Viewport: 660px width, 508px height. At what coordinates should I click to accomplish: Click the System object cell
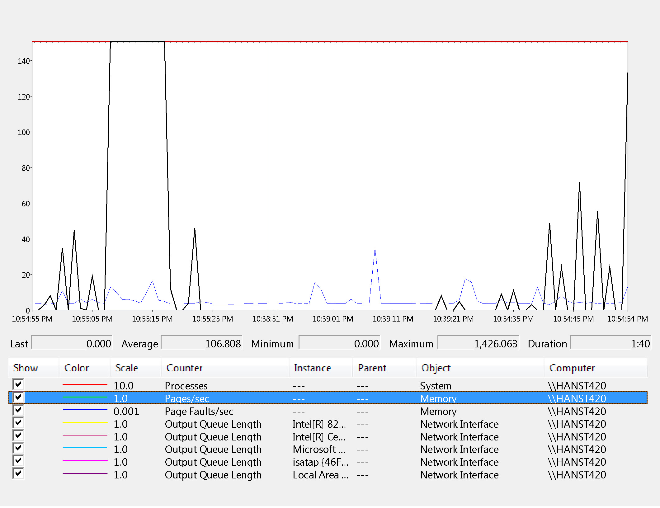pos(436,386)
